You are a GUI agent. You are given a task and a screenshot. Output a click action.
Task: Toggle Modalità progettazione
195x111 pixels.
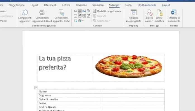(x=107, y=11)
